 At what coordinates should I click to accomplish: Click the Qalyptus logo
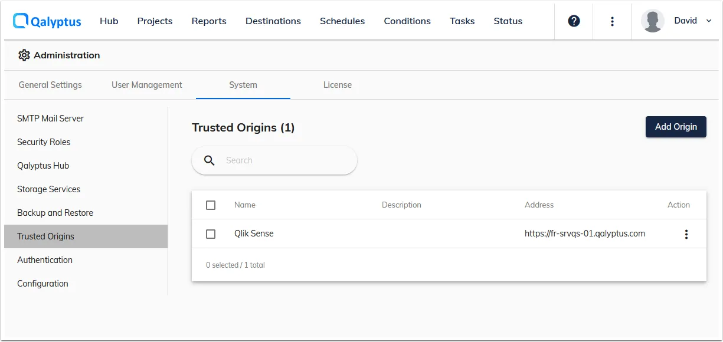pos(47,20)
